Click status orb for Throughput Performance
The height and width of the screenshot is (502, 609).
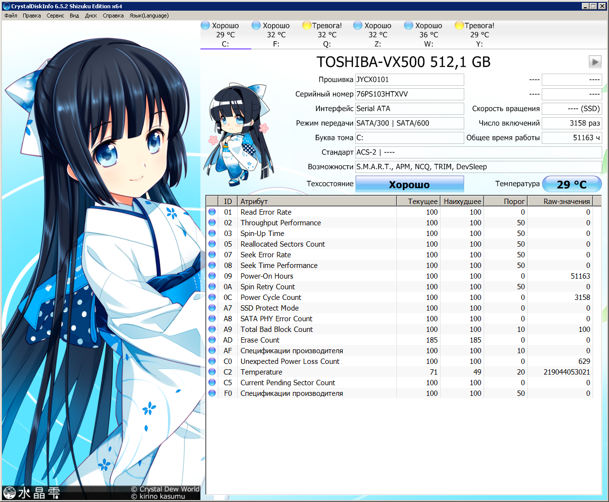click(x=212, y=222)
